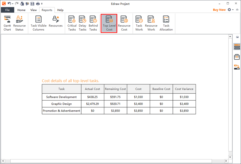Screen dimensions: 241x164
Task: Select the Software Development task cell
Action: (x=62, y=97)
